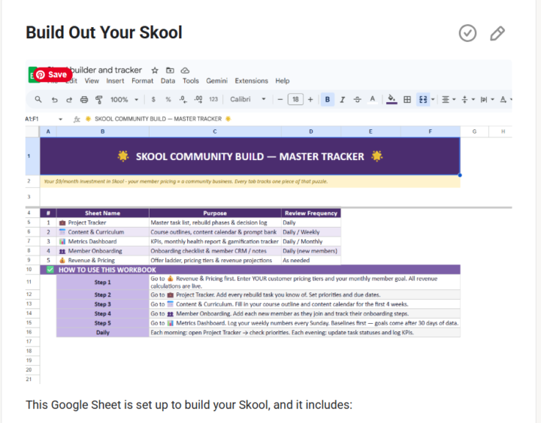
Task: Open the Extensions menu
Action: [x=251, y=80]
